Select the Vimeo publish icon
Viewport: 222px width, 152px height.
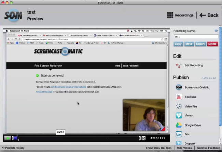pos(179,115)
